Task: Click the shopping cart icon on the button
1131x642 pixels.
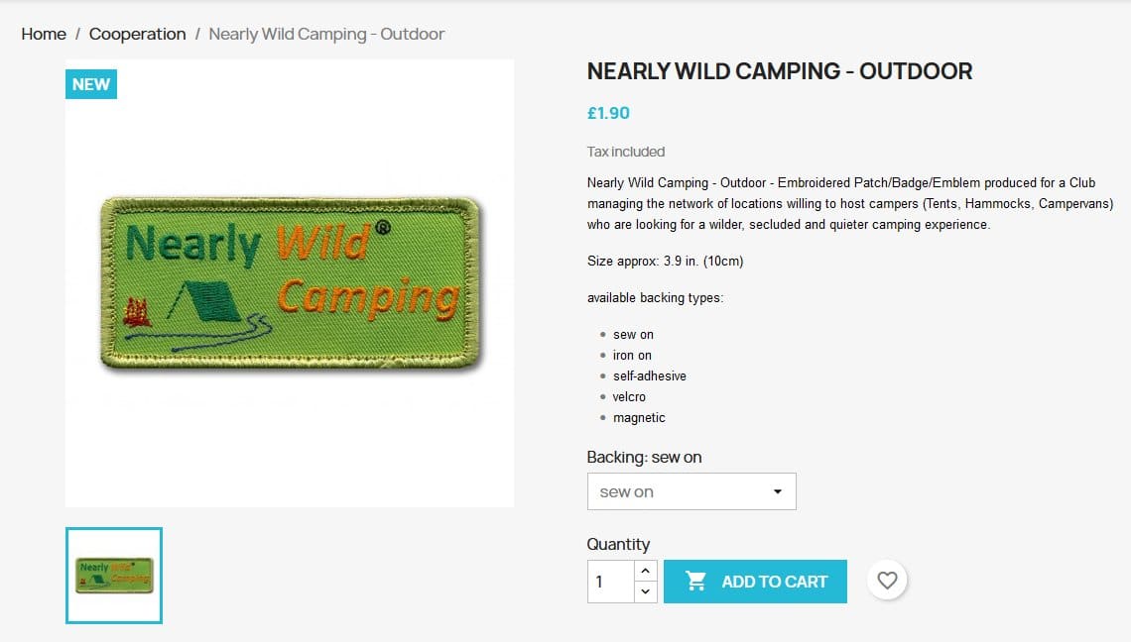Action: [x=696, y=582]
